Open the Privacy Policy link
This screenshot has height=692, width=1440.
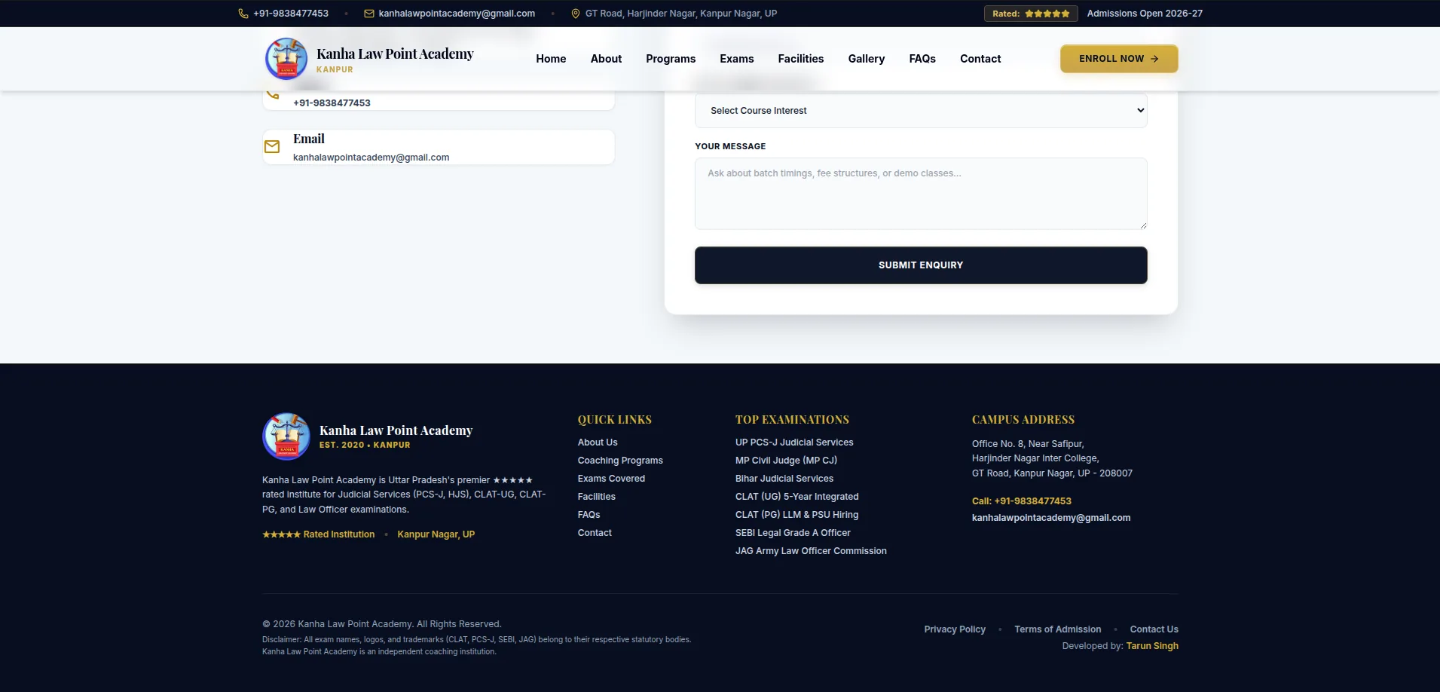pos(955,629)
